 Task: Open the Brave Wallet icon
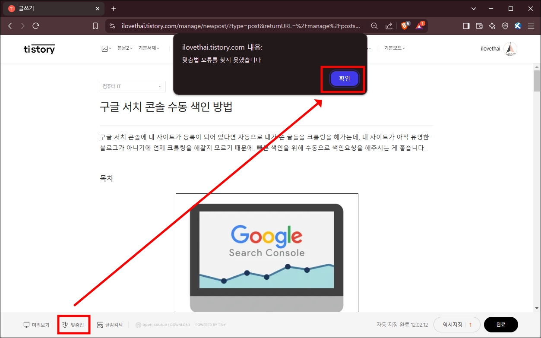[479, 26]
